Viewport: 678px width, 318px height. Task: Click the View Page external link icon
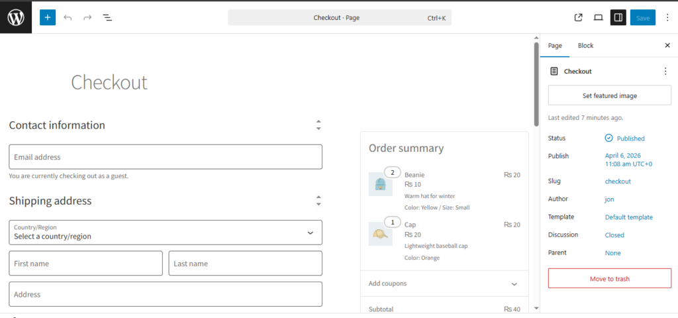point(578,18)
